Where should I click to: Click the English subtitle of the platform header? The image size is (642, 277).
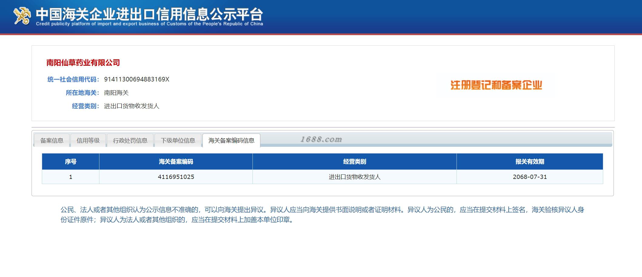point(149,24)
